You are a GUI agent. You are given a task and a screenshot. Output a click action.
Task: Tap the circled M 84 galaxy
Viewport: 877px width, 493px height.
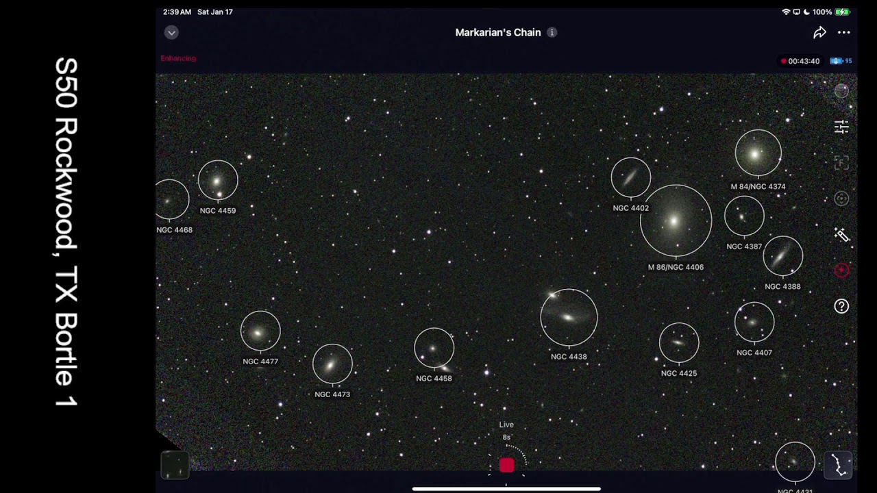point(758,153)
